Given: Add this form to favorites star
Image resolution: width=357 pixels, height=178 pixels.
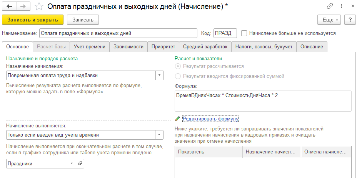Looking at the screenshot, I should [x=39, y=6].
